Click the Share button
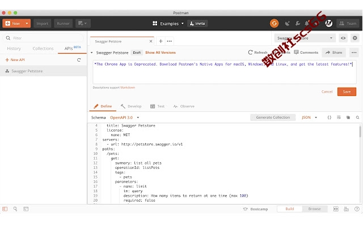Screen dimensions: 363x226 pyautogui.click(x=334, y=53)
